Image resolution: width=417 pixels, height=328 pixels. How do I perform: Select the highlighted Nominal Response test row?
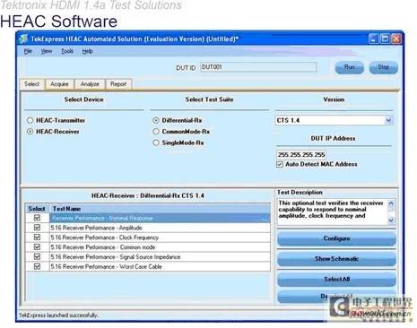[x=160, y=218]
